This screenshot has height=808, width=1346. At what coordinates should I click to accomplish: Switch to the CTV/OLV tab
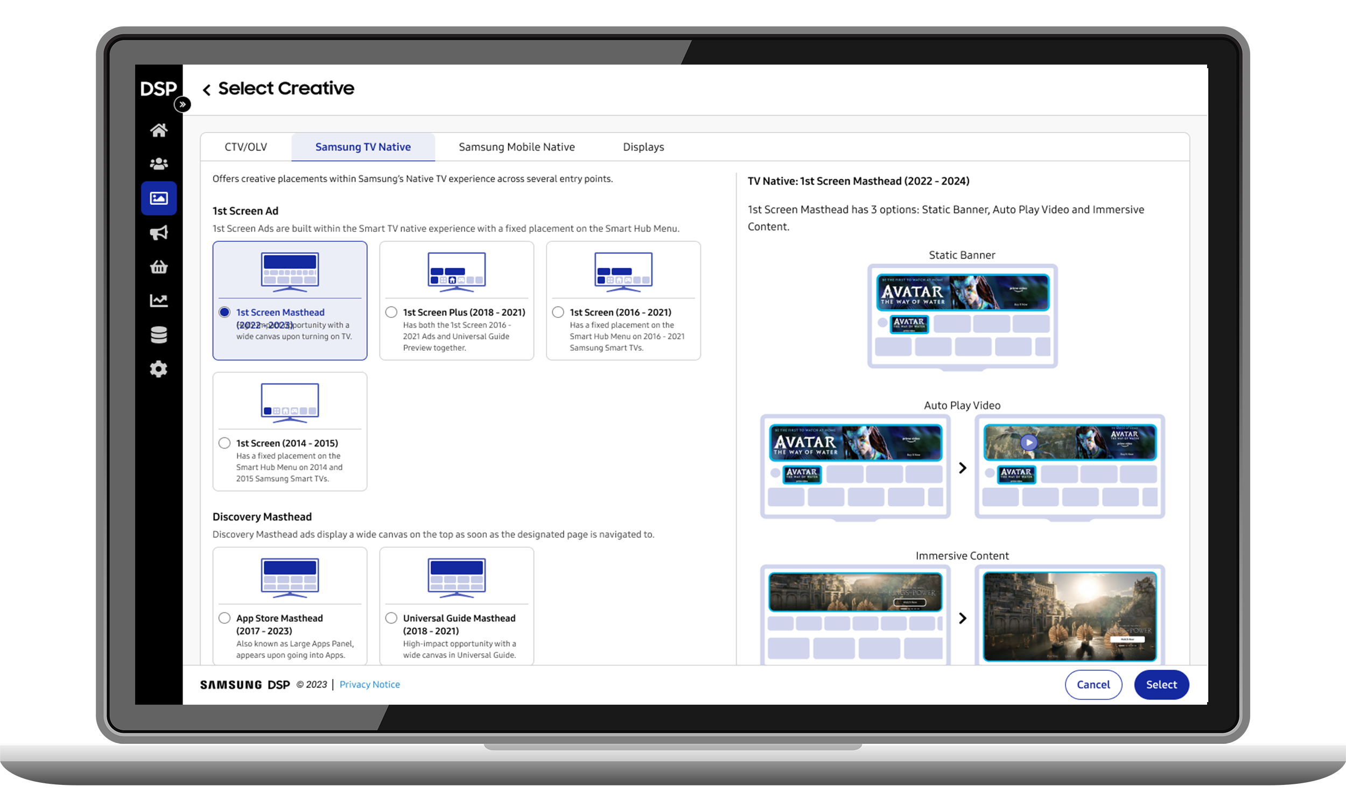pyautogui.click(x=246, y=147)
